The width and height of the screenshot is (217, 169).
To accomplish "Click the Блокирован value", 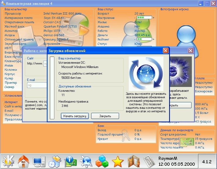I will pyautogui.click(x=204, y=91).
